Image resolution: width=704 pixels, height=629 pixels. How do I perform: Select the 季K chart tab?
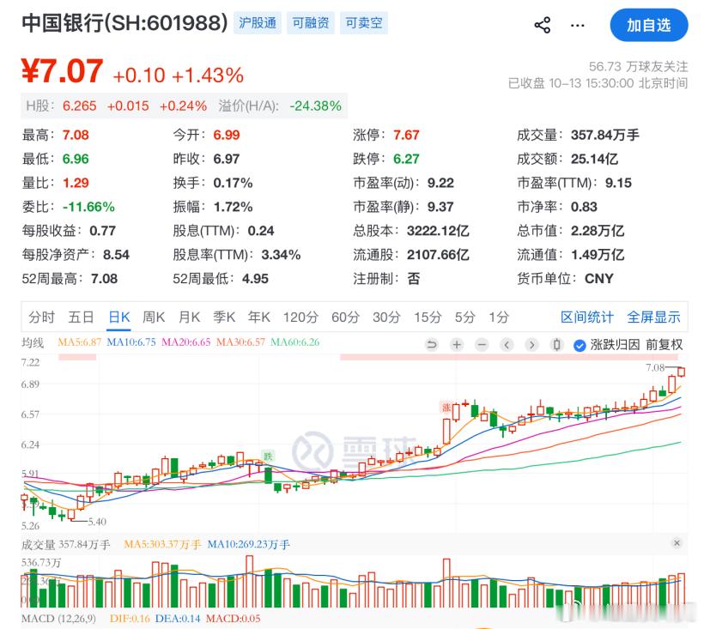point(224,318)
